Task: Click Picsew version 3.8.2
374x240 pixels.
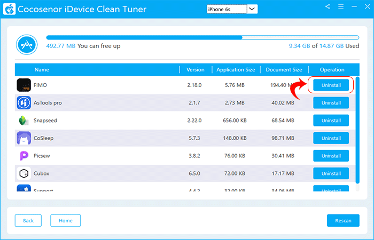Action: pyautogui.click(x=194, y=156)
